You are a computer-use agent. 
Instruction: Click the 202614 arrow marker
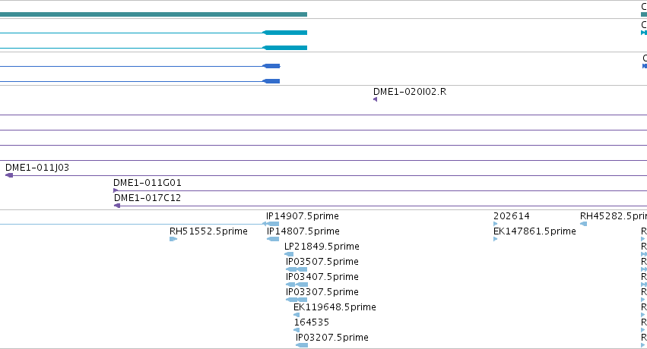coord(496,224)
